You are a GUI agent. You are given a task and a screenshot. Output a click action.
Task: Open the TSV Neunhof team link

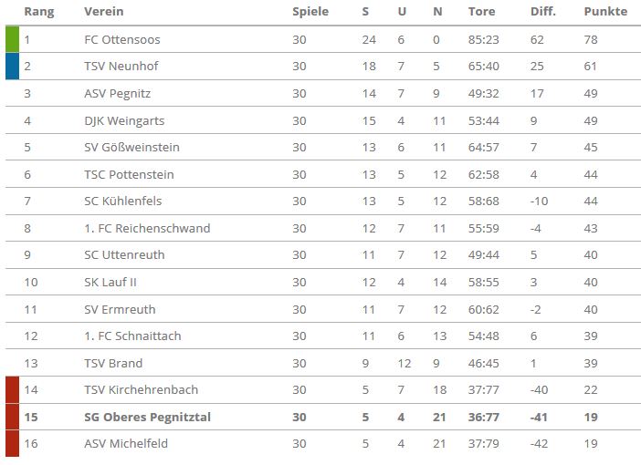(x=121, y=67)
